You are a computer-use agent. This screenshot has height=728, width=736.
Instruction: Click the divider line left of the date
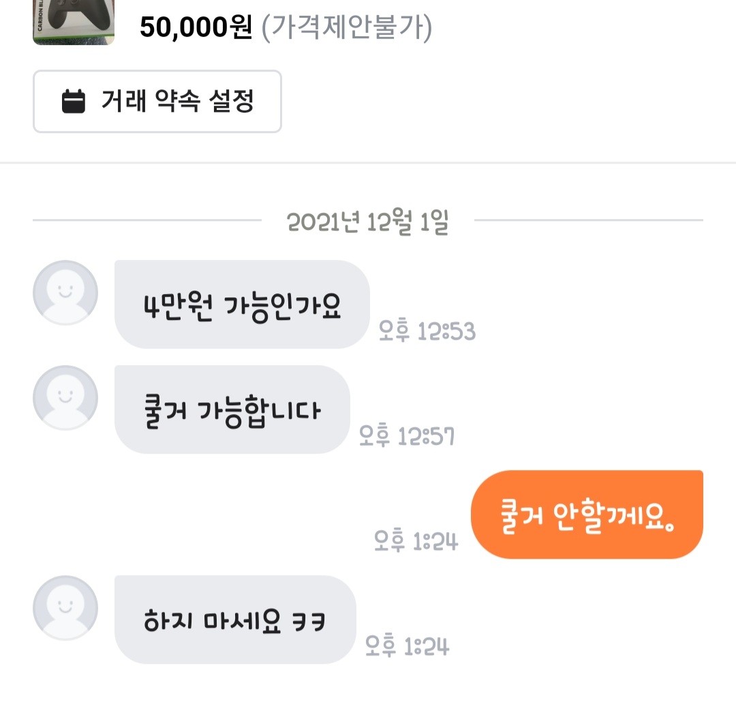point(147,220)
